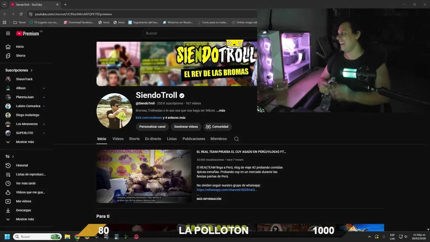Open Ver más tarde in sidebar
This screenshot has width=430, height=242.
pos(26,183)
